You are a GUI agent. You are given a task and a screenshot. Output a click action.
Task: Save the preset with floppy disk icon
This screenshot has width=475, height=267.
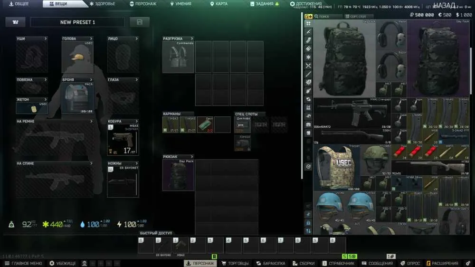(139, 22)
